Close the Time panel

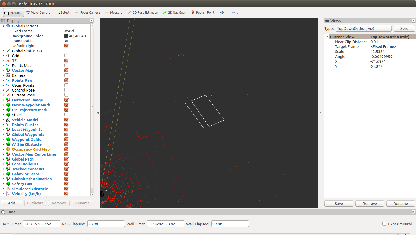tap(413, 212)
